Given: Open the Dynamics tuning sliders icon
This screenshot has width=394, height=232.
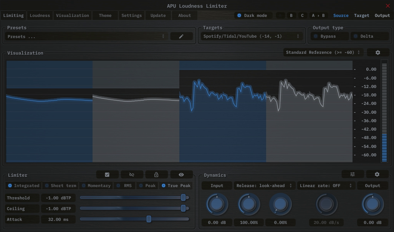Looking at the screenshot, I should pos(353,174).
